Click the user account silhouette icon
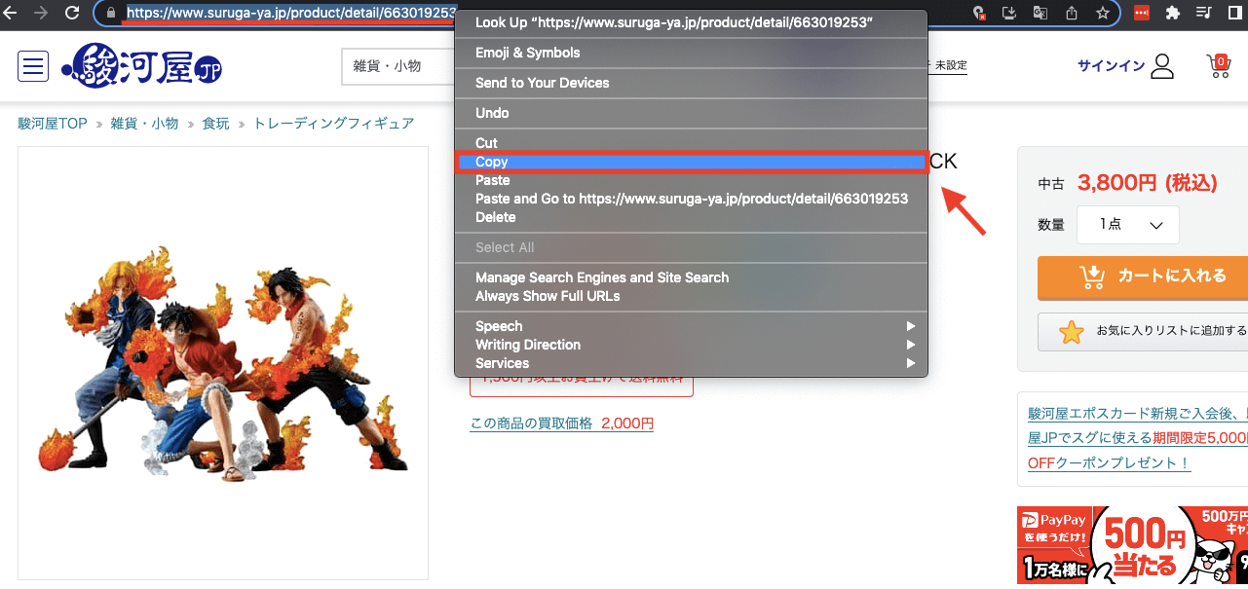Viewport: 1248px width, 589px height. pos(1162,66)
